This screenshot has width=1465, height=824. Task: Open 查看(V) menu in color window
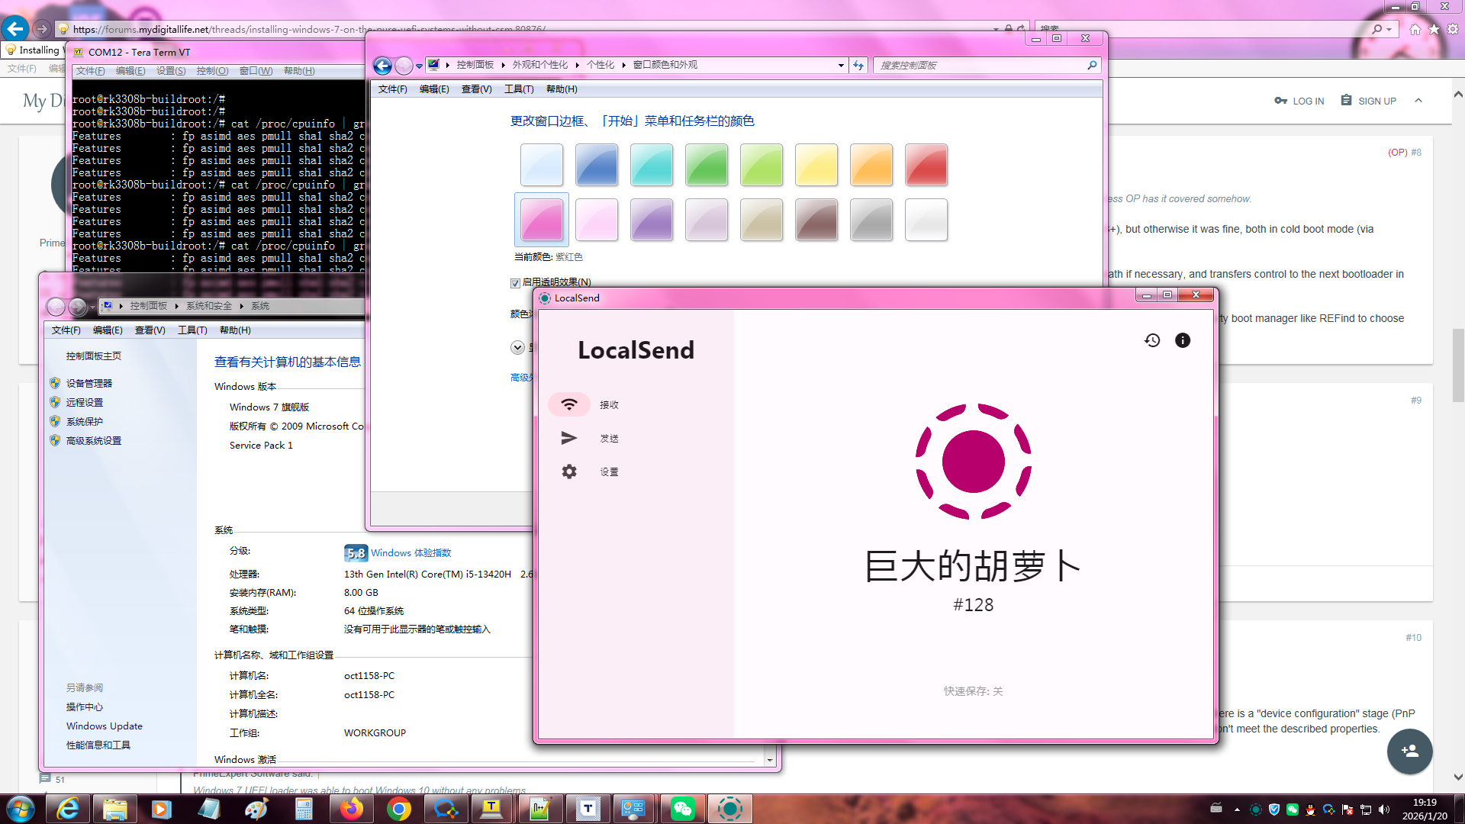pyautogui.click(x=476, y=89)
